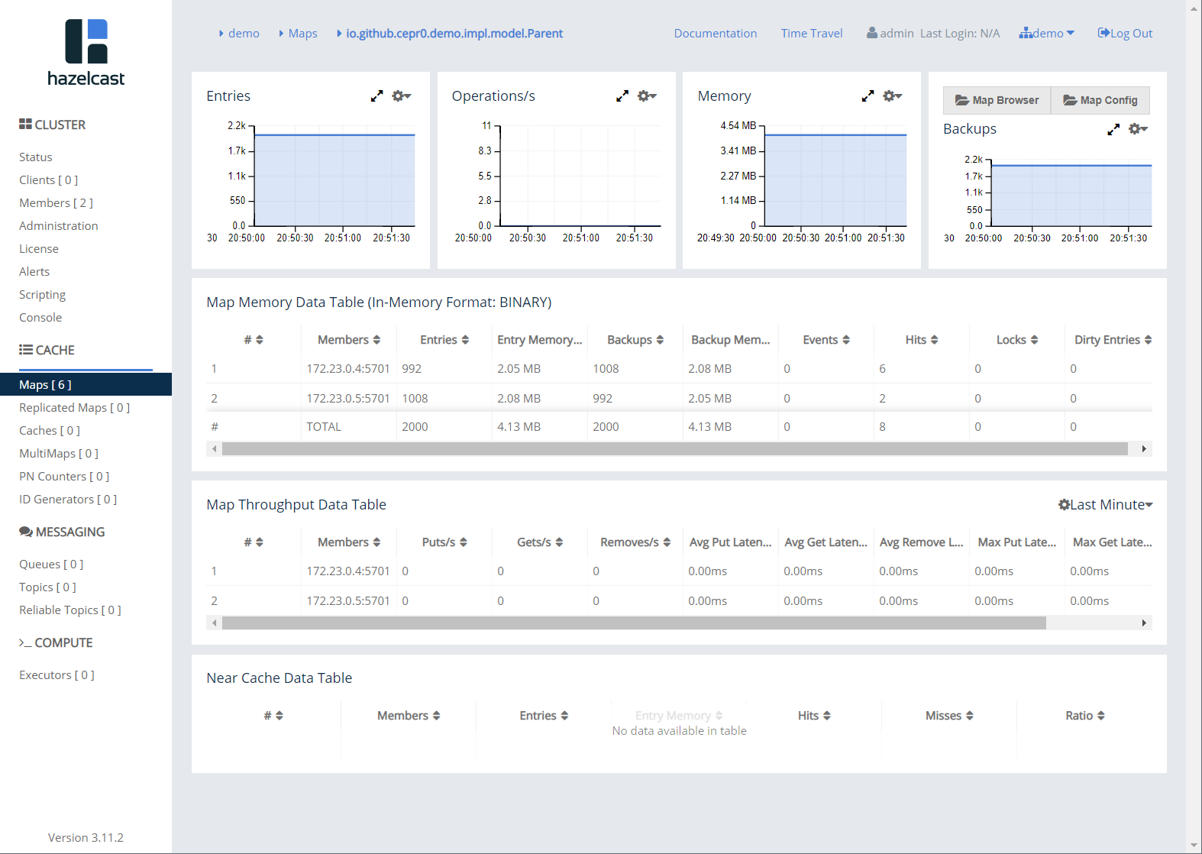Image resolution: width=1202 pixels, height=854 pixels.
Task: Sort memory table by Hits
Action: [x=922, y=340]
